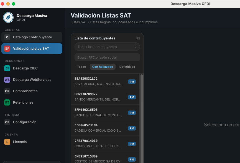Click PM badge on CME910715UB9 row
This screenshot has width=240, height=163.
132,159
